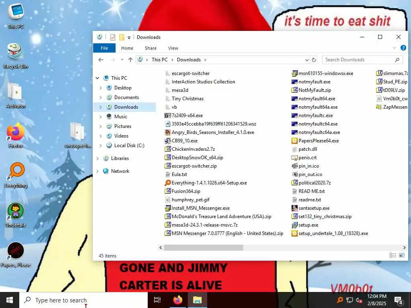This screenshot has width=411, height=308.
Task: Click the network tray icon
Action: [x=350, y=300]
